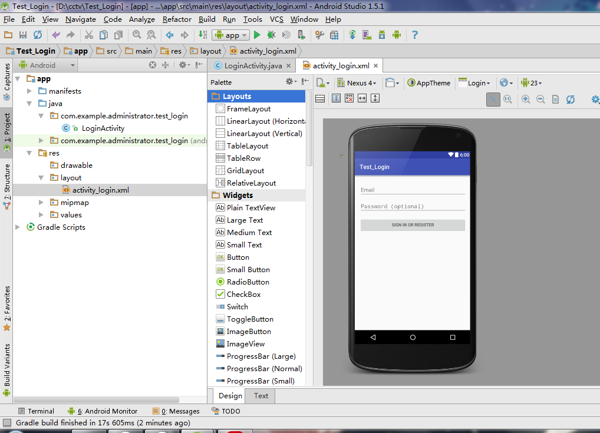The width and height of the screenshot is (600, 433).
Task: Launch the Android Device Monitor icon
Action: pyautogui.click(x=397, y=35)
